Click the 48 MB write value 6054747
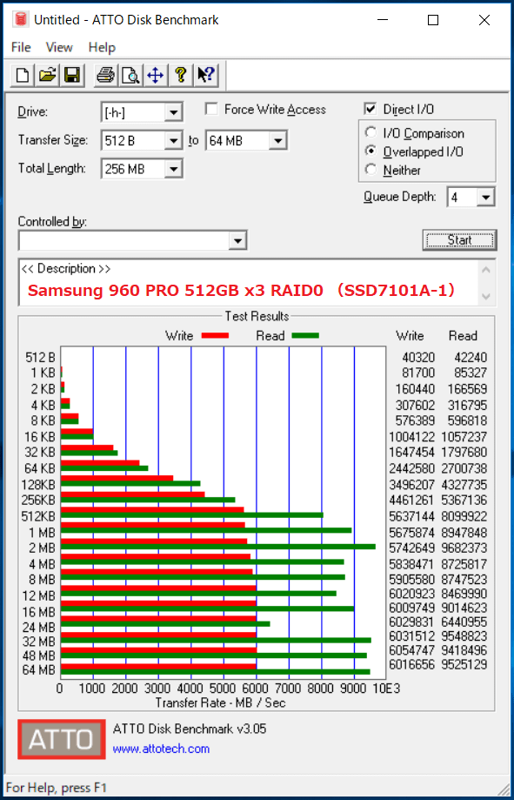The image size is (514, 800). click(x=411, y=650)
